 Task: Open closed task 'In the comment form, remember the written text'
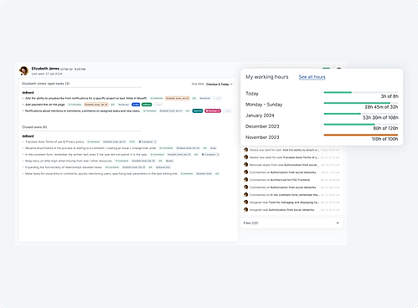point(86,154)
